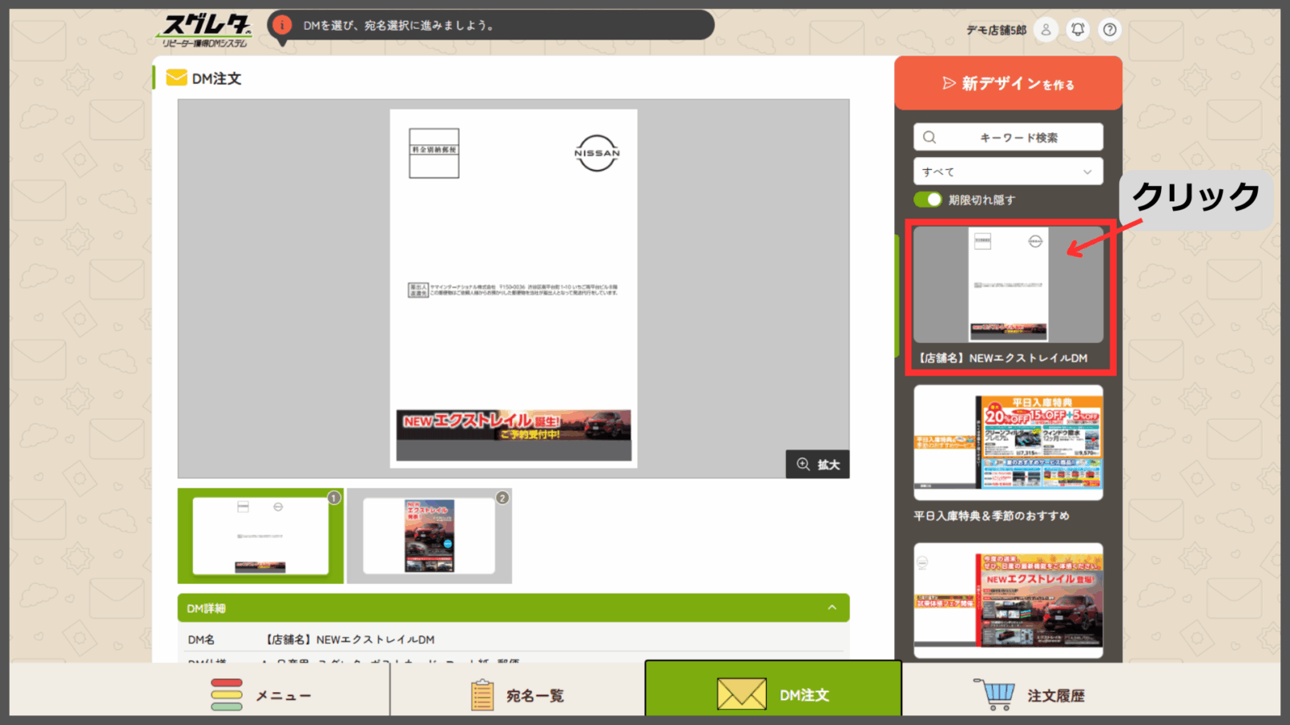Click the clipboard 宛名一覧 icon

(x=482, y=695)
